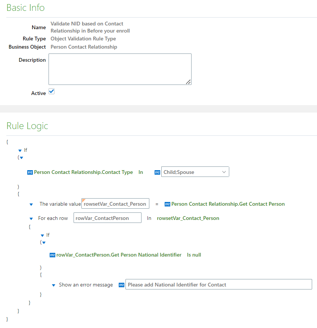Collapse the Show an error message action
Viewport: 317px width, 328px height.
click(x=53, y=285)
